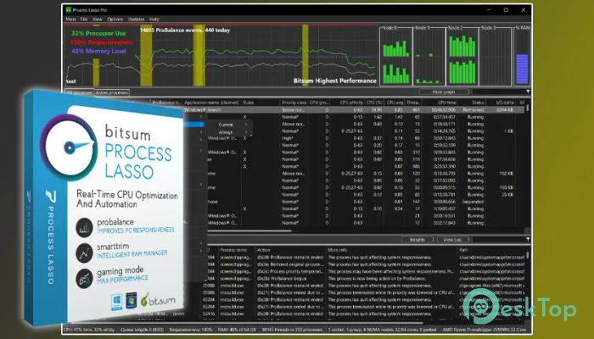Image resolution: width=594 pixels, height=339 pixels.
Task: Sort log by Action column
Action: point(264,250)
